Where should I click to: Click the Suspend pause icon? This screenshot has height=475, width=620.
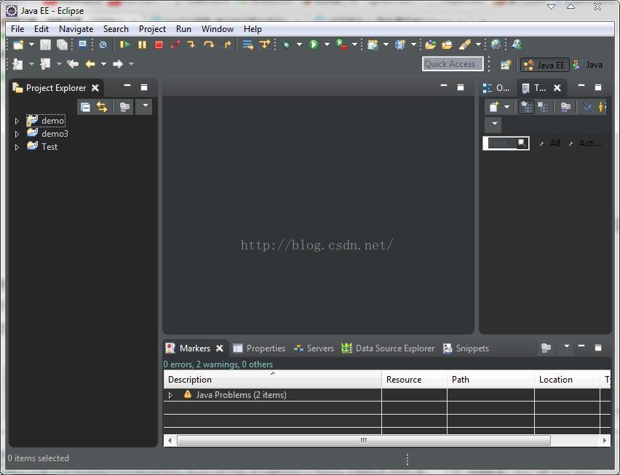coord(143,44)
